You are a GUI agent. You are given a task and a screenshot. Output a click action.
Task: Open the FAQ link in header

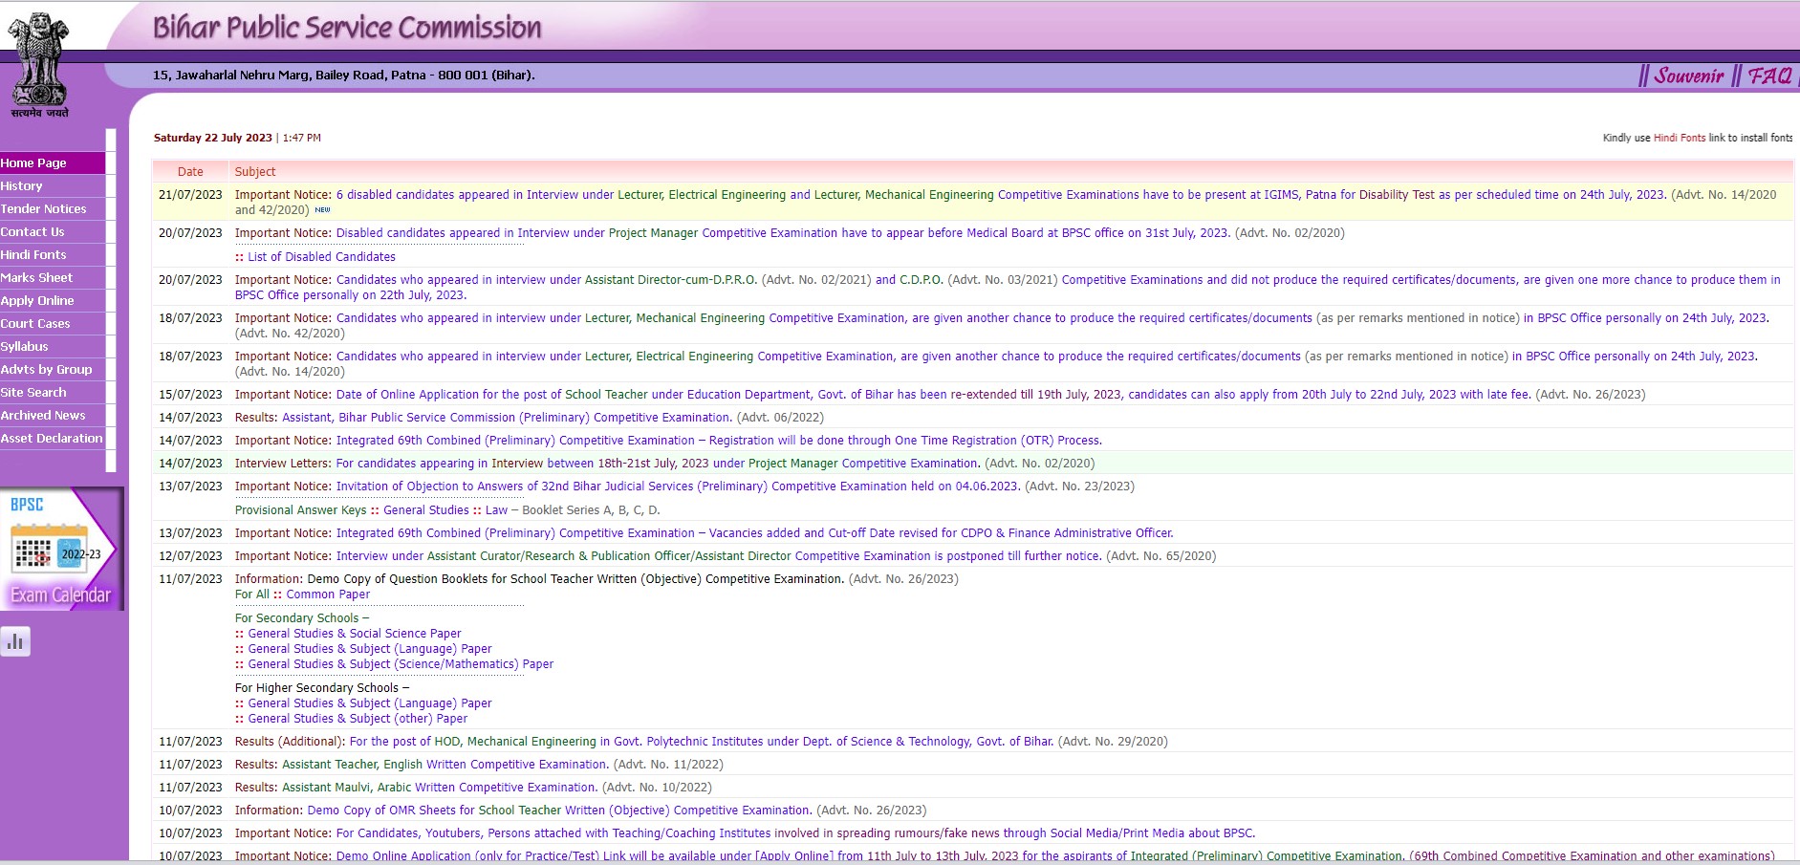click(x=1770, y=76)
